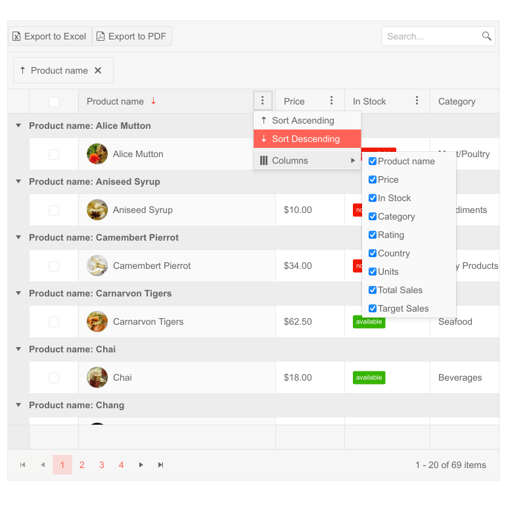Click the Alice Mutton product thumbnail
The height and width of the screenshot is (520, 506).
[x=97, y=154]
